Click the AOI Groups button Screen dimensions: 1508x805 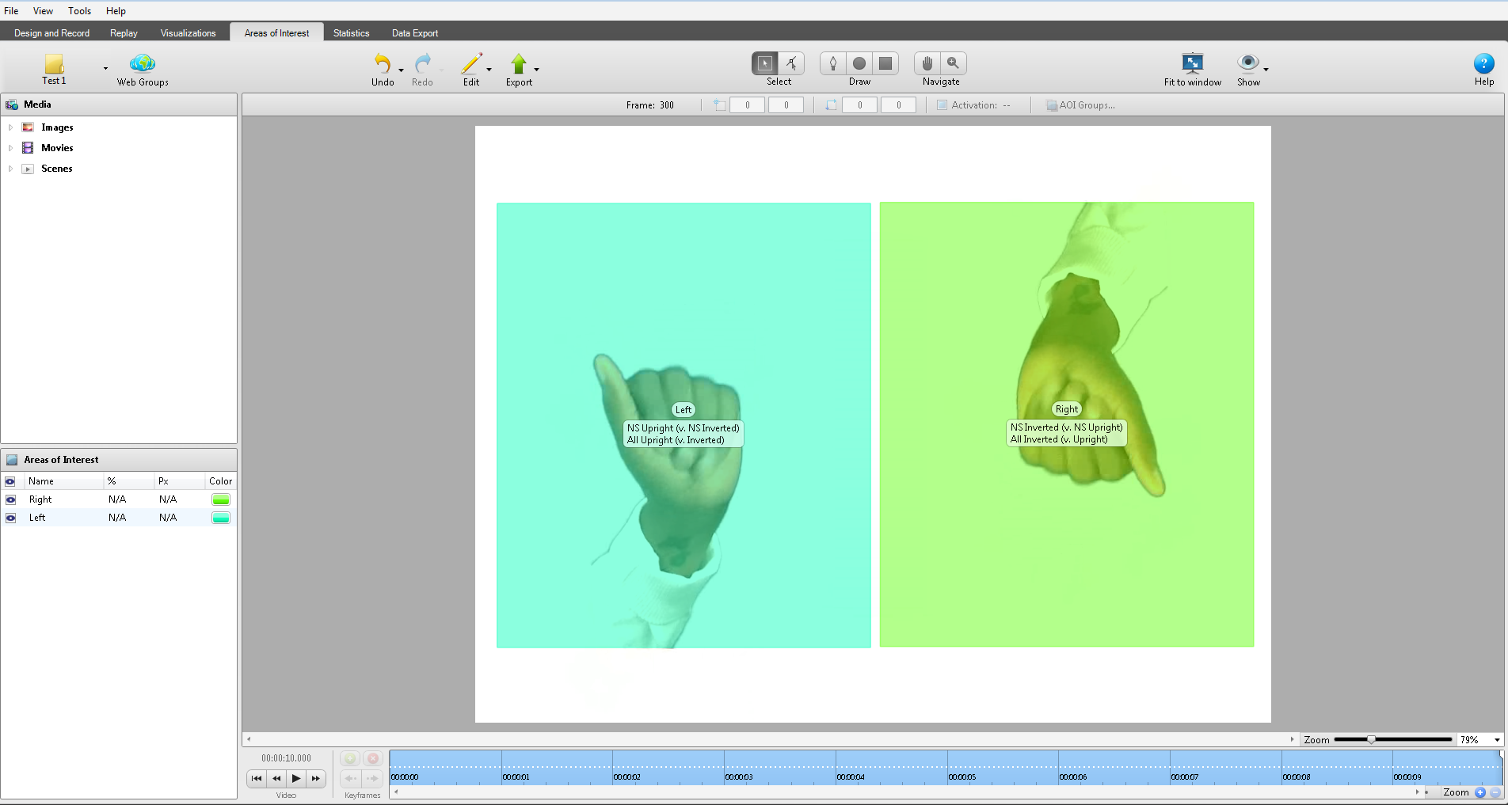tap(1080, 105)
